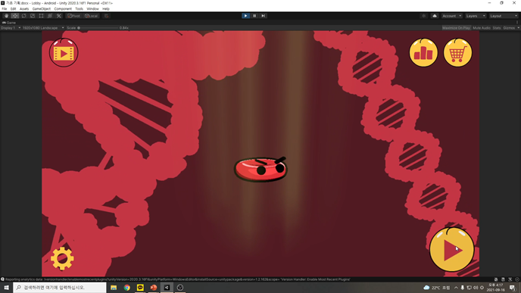Open the Collab sun icon
The height and width of the screenshot is (293, 521).
pyautogui.click(x=423, y=16)
